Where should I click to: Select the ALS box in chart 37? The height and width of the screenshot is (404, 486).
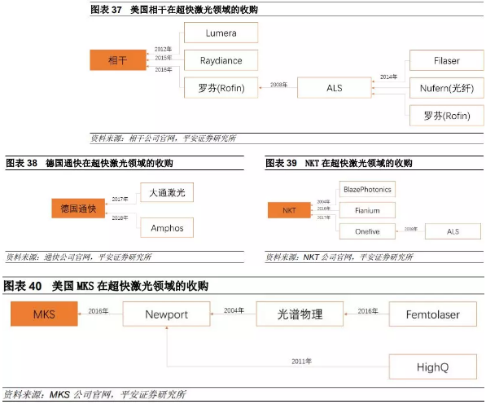[335, 88]
